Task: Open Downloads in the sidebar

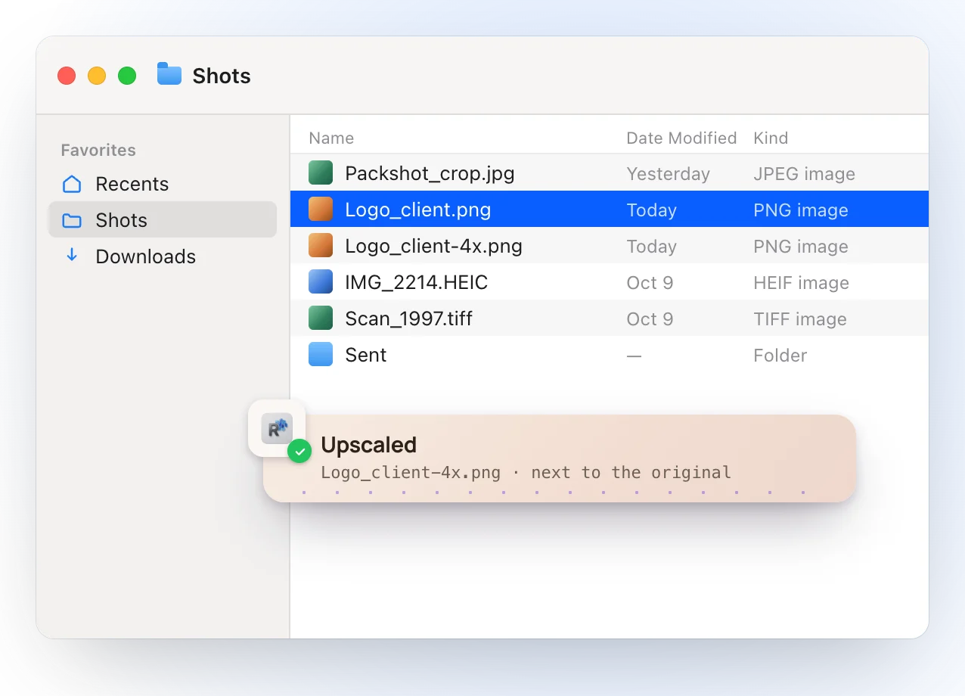Action: [x=163, y=256]
